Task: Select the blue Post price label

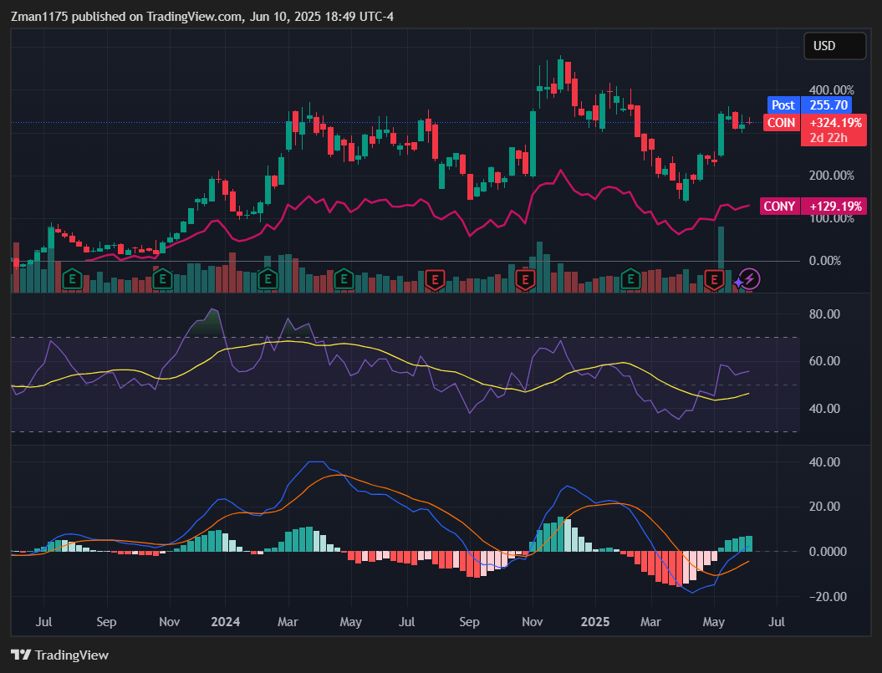Action: click(783, 105)
